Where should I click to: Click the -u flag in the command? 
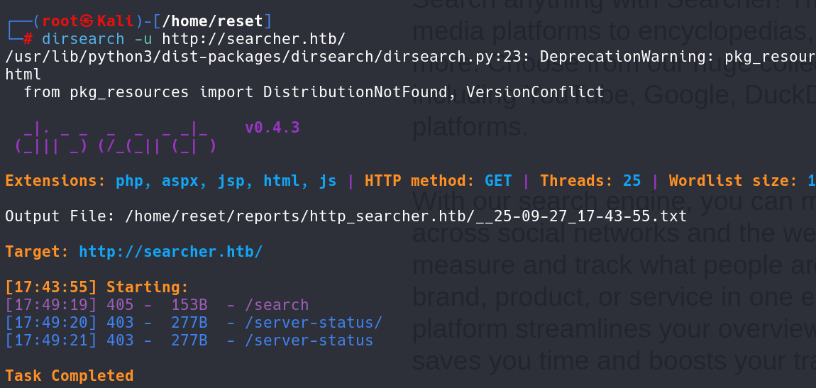[143, 39]
